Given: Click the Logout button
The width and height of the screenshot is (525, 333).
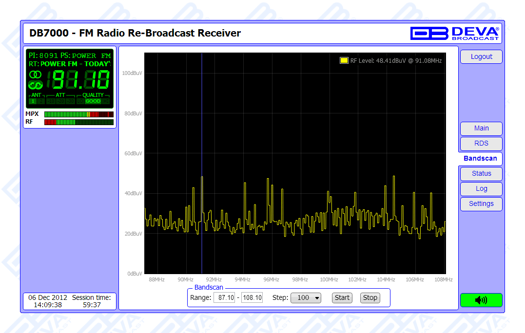Looking at the screenshot, I should pos(481,57).
